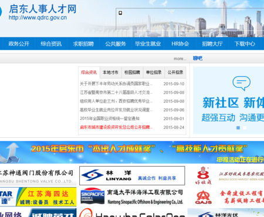Select the first blue carousel indicator dot
Image resolution: width=264 pixels, height=217 pixels.
pyautogui.click(x=238, y=128)
